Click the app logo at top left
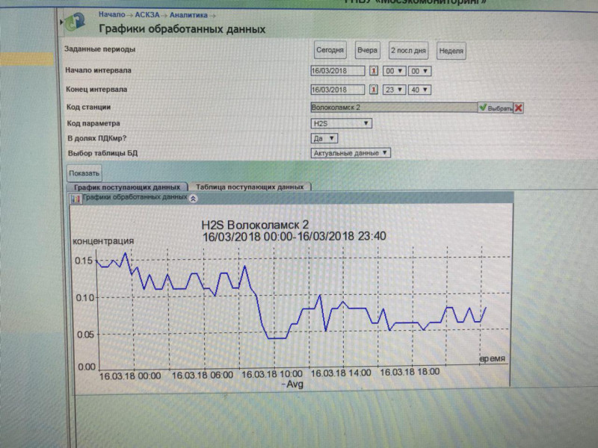 (74, 22)
